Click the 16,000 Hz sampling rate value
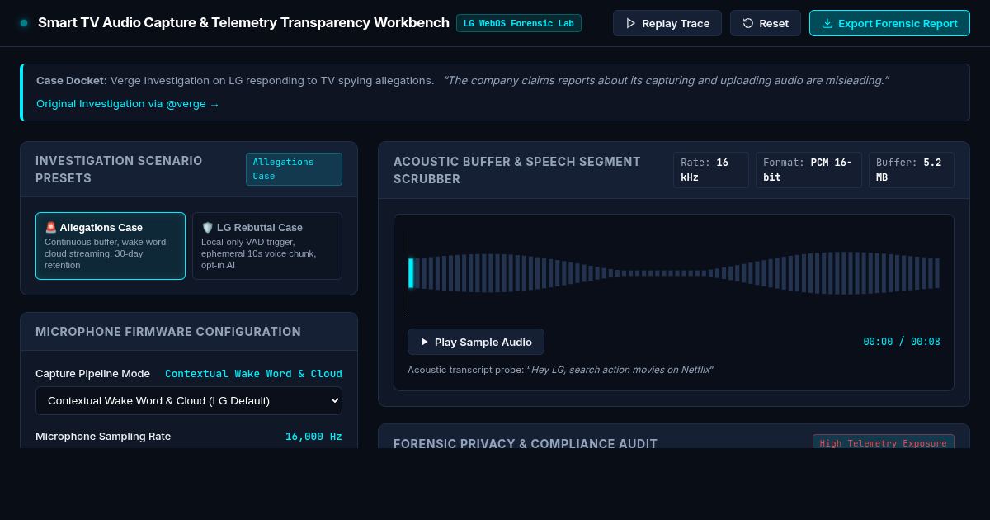The width and height of the screenshot is (990, 520). 313,437
